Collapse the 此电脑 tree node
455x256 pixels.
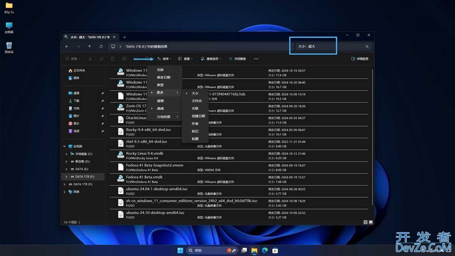tap(64, 146)
